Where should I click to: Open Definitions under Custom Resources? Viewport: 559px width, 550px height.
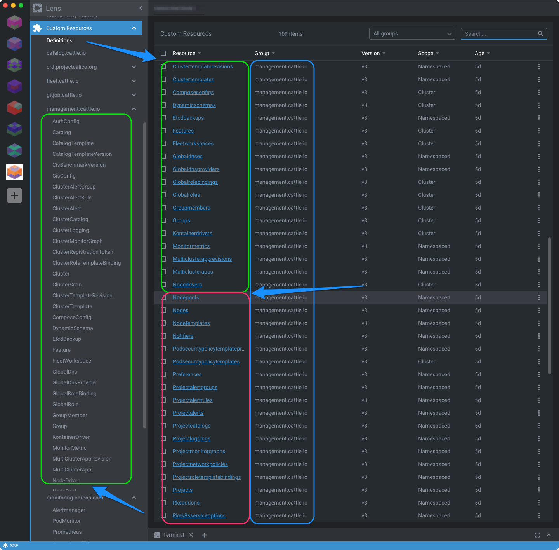click(x=59, y=40)
